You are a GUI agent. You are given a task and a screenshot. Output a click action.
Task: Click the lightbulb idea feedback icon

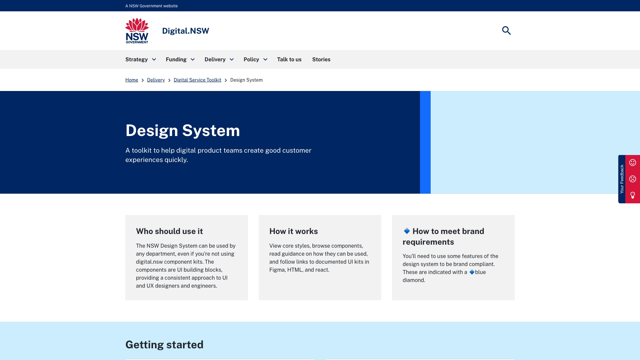click(x=632, y=195)
